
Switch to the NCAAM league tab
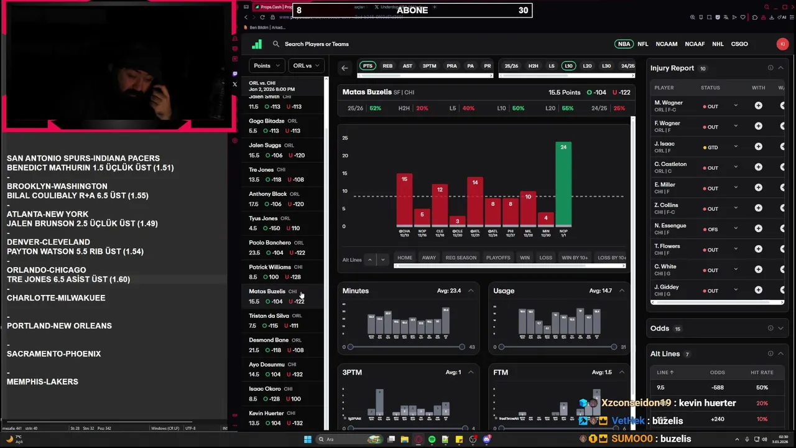point(666,44)
